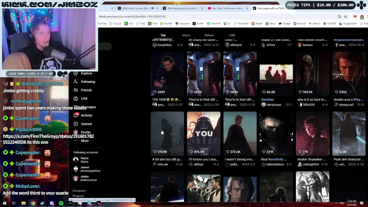This screenshot has width=368, height=207.
Task: Open Task View on the taskbar
Action: pyautogui.click(x=14, y=203)
